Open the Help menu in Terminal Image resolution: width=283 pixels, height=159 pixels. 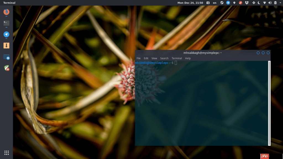pos(188,58)
